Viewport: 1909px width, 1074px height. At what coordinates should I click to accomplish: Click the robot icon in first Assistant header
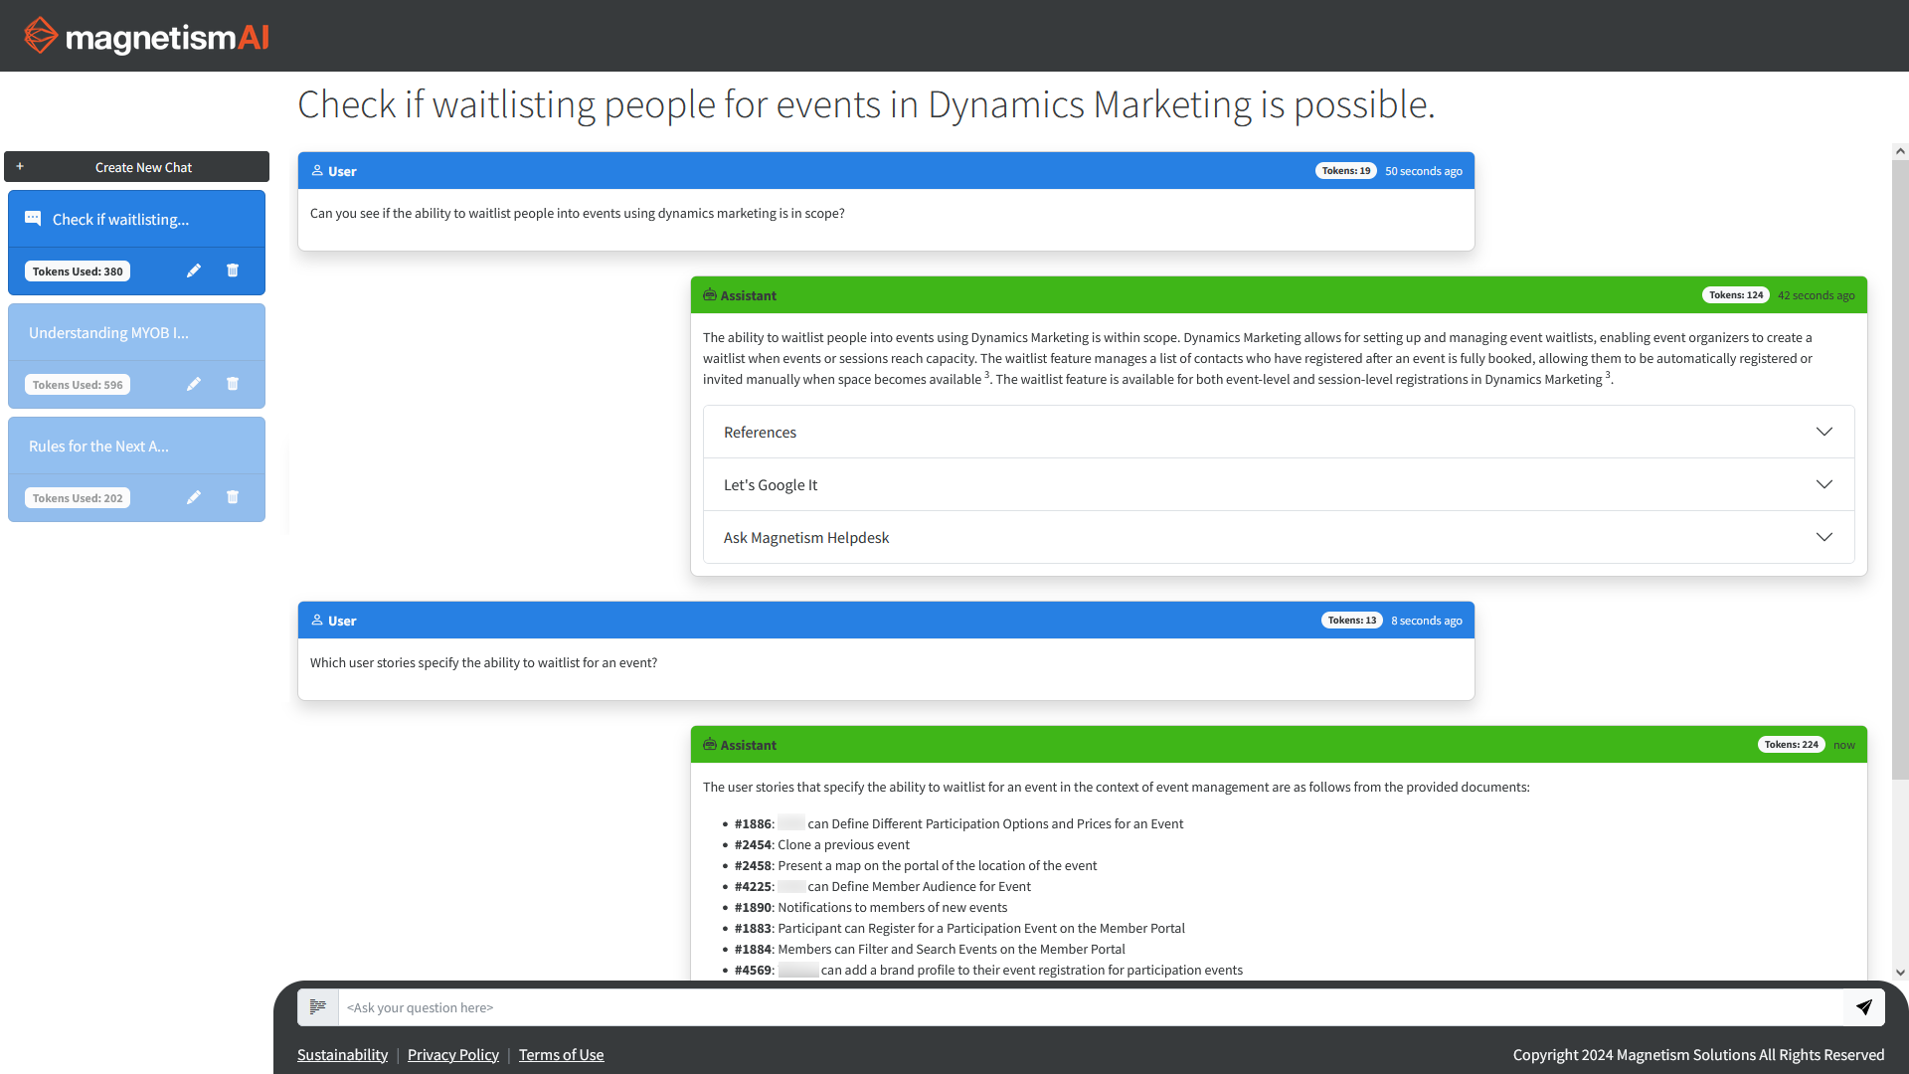click(x=710, y=295)
